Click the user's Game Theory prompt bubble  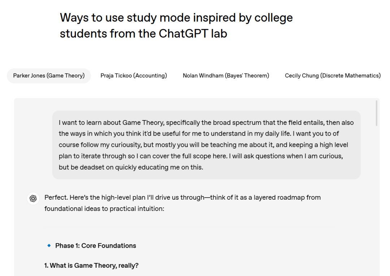point(206,145)
